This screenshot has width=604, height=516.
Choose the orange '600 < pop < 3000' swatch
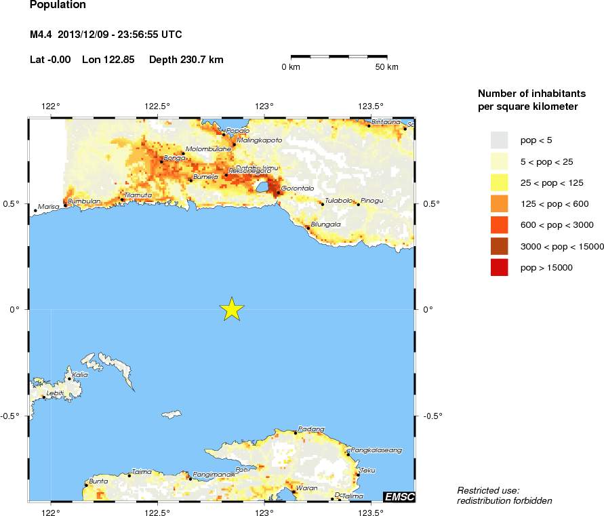(499, 225)
